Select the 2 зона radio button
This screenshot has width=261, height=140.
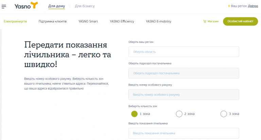tap(179, 114)
